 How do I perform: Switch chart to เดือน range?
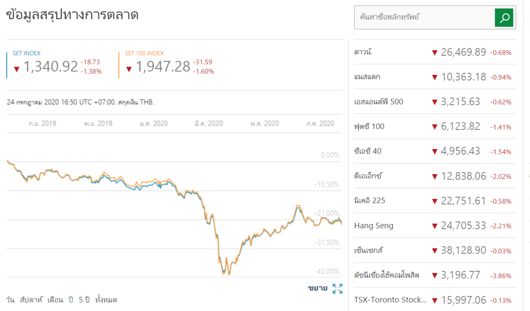[55, 300]
